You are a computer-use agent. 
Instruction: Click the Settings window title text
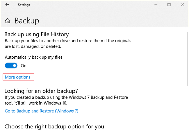[x=24, y=5]
